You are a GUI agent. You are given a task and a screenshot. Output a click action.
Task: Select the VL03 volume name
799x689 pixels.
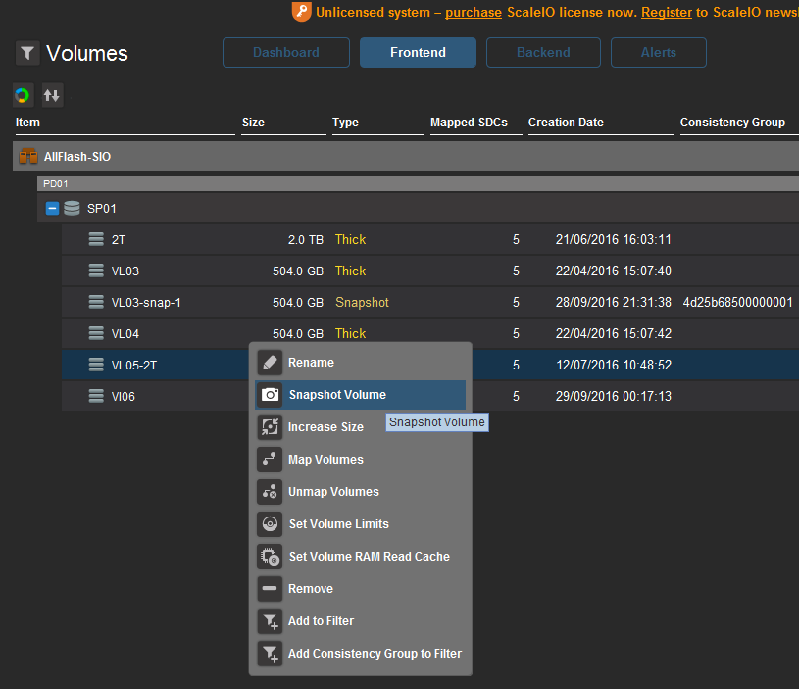125,271
